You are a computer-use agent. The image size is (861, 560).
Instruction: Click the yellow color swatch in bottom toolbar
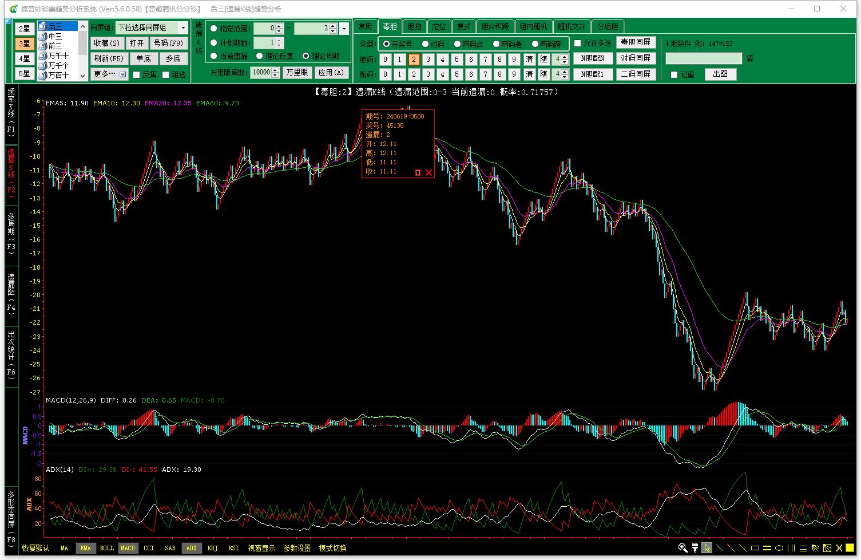(850, 548)
